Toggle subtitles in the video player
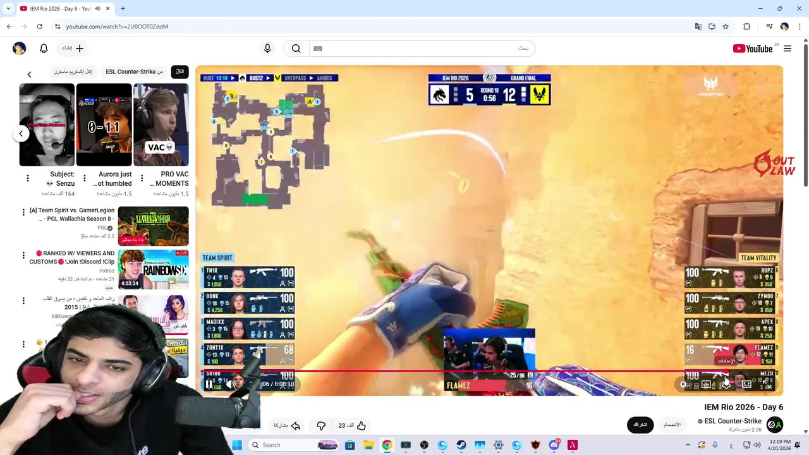The image size is (809, 455). (x=706, y=384)
